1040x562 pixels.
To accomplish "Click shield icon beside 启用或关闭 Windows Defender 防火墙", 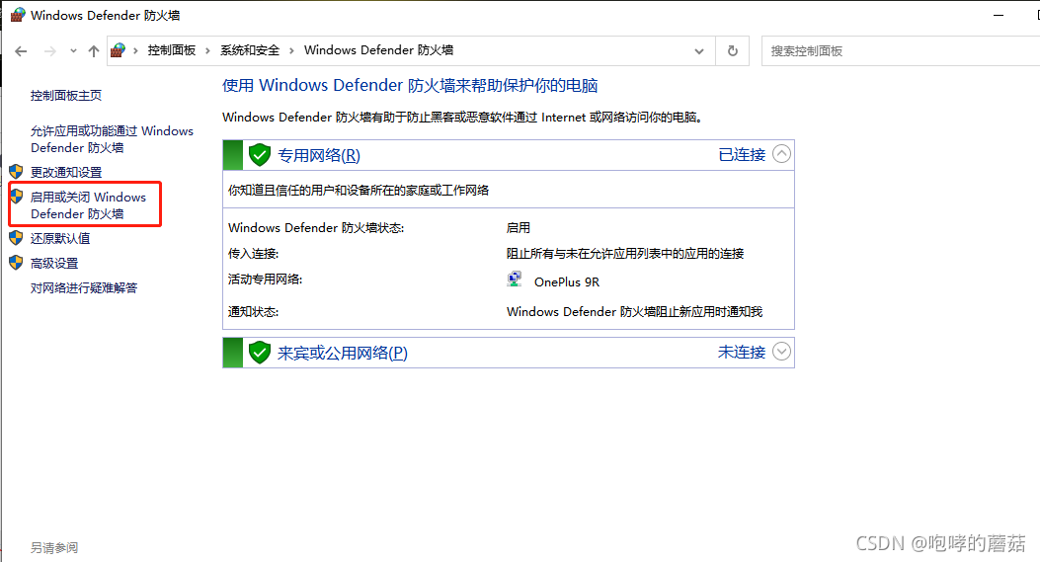I will pyautogui.click(x=17, y=197).
